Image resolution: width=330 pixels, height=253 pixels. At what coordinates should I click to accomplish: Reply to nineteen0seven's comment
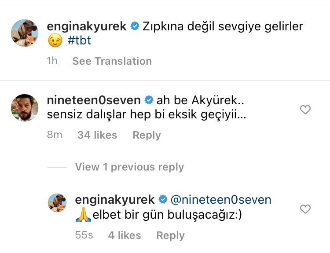147,135
